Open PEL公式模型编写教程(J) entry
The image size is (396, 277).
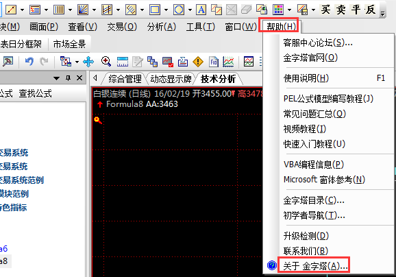coord(329,99)
